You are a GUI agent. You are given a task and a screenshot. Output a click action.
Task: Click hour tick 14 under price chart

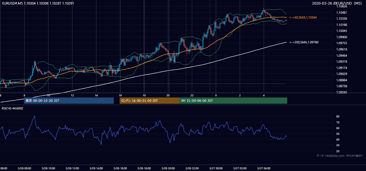96,95
